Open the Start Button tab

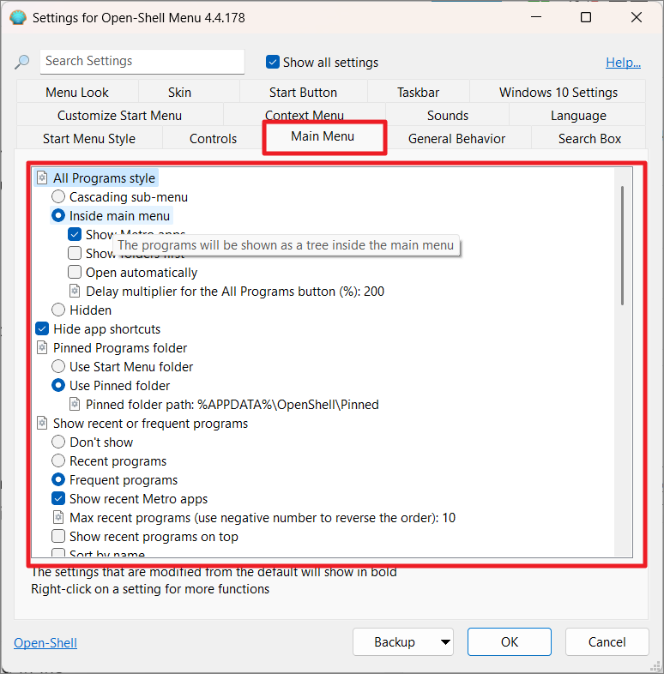303,92
